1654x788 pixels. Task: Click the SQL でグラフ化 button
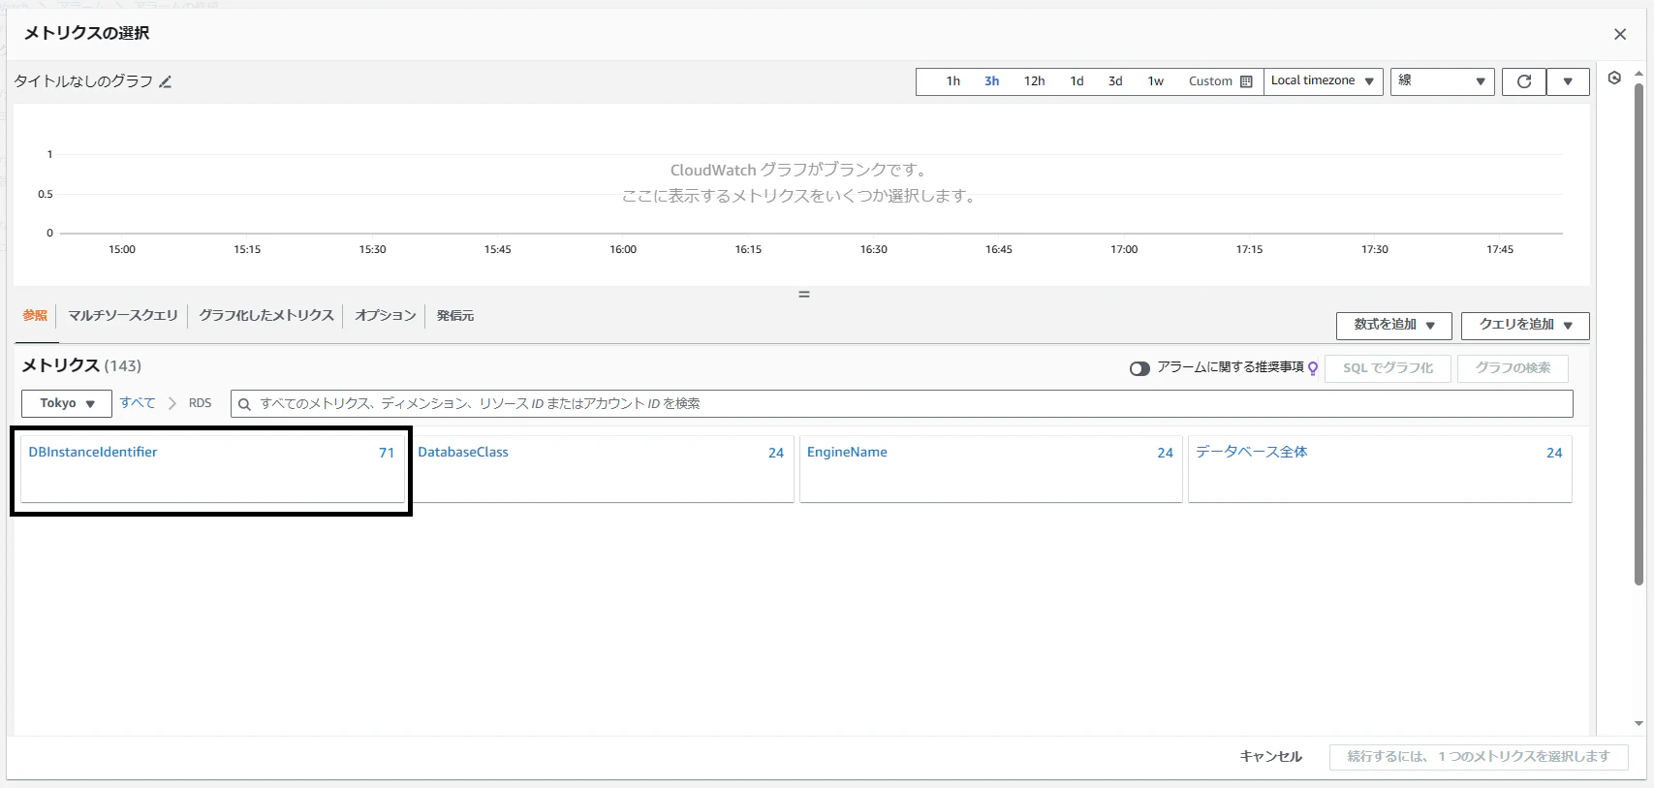tap(1388, 368)
